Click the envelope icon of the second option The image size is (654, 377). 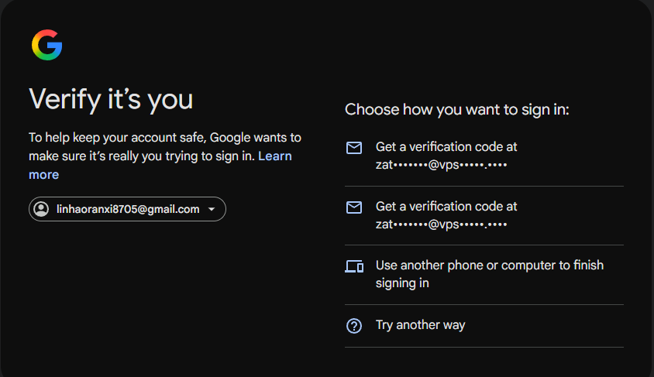[354, 207]
